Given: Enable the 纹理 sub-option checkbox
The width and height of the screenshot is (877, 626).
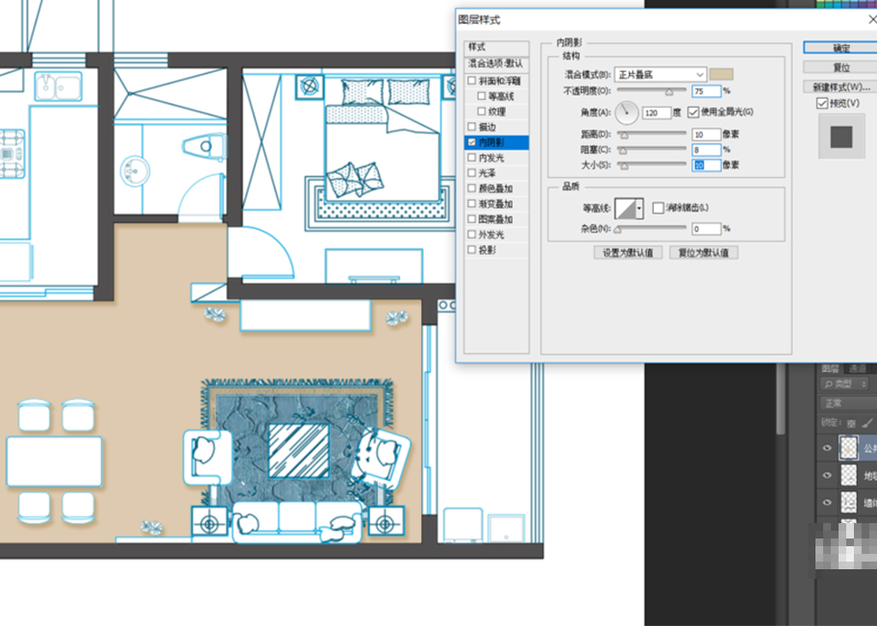Looking at the screenshot, I should 482,112.
